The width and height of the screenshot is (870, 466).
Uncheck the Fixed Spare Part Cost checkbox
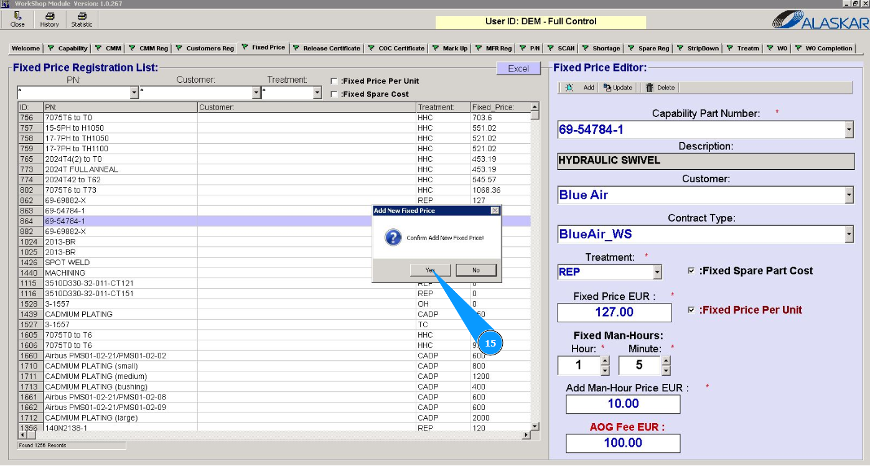point(691,271)
